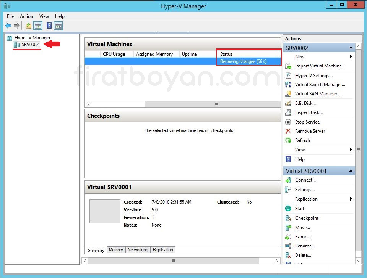
Task: Click the Stop Service icon
Action: click(288, 122)
